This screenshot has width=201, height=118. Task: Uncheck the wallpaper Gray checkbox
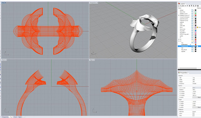193,115
